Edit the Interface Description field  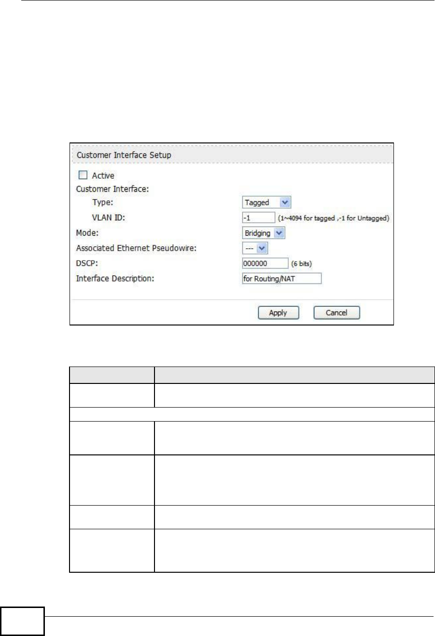281,279
